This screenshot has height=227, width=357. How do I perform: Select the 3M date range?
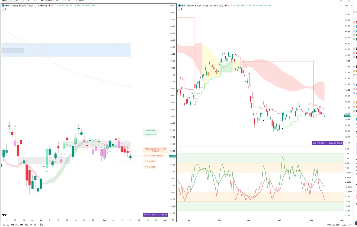pyautogui.click(x=17, y=225)
